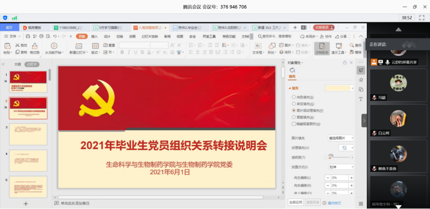Switch to the Outline (大纲) pane tab
This screenshot has height=209, width=430.
(x=17, y=64)
